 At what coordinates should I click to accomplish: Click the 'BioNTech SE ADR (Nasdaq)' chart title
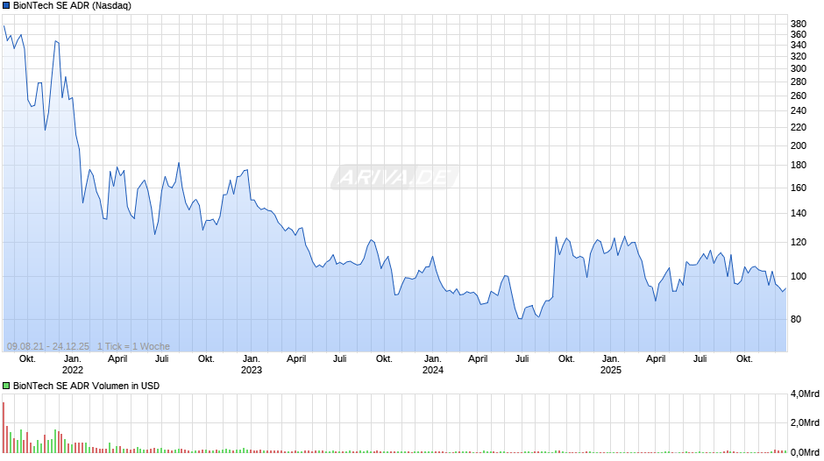click(72, 6)
